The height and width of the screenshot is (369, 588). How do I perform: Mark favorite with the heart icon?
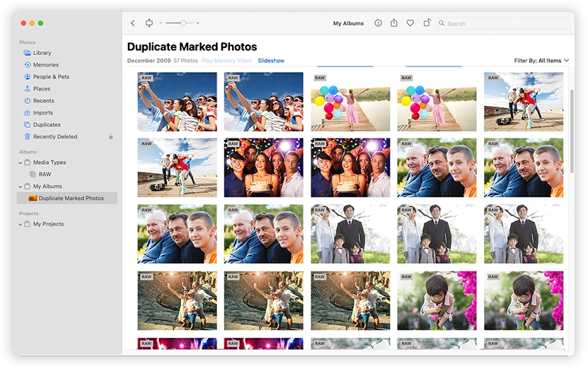click(x=410, y=23)
